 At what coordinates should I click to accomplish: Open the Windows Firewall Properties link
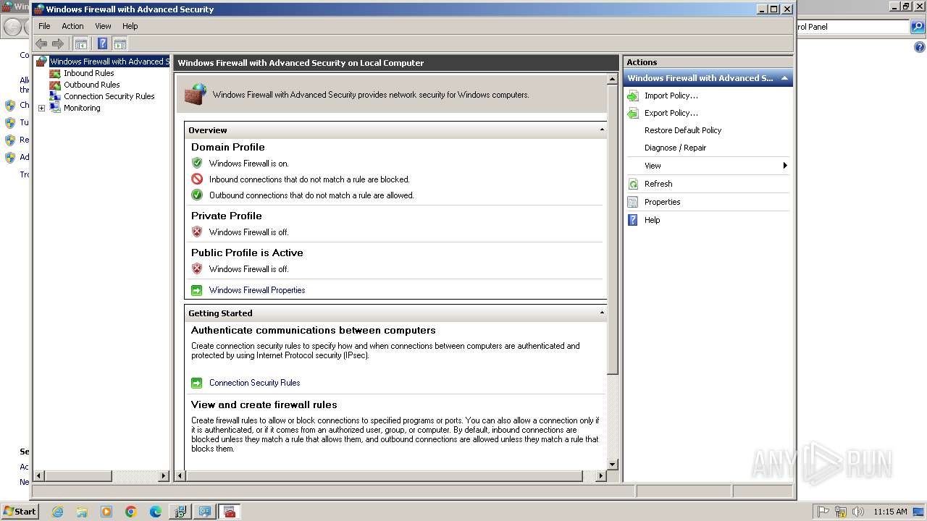click(x=257, y=290)
